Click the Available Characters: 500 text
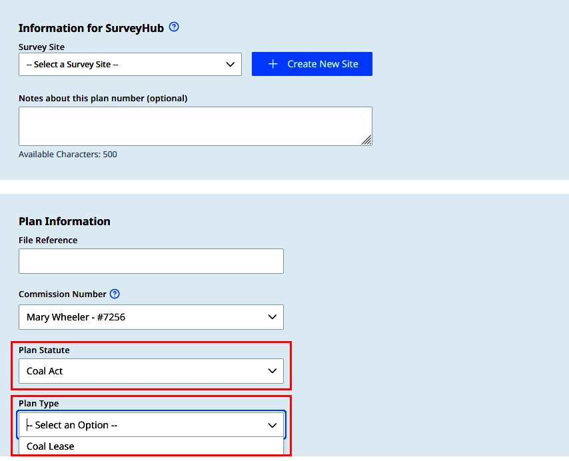This screenshot has height=461, width=569. click(68, 154)
